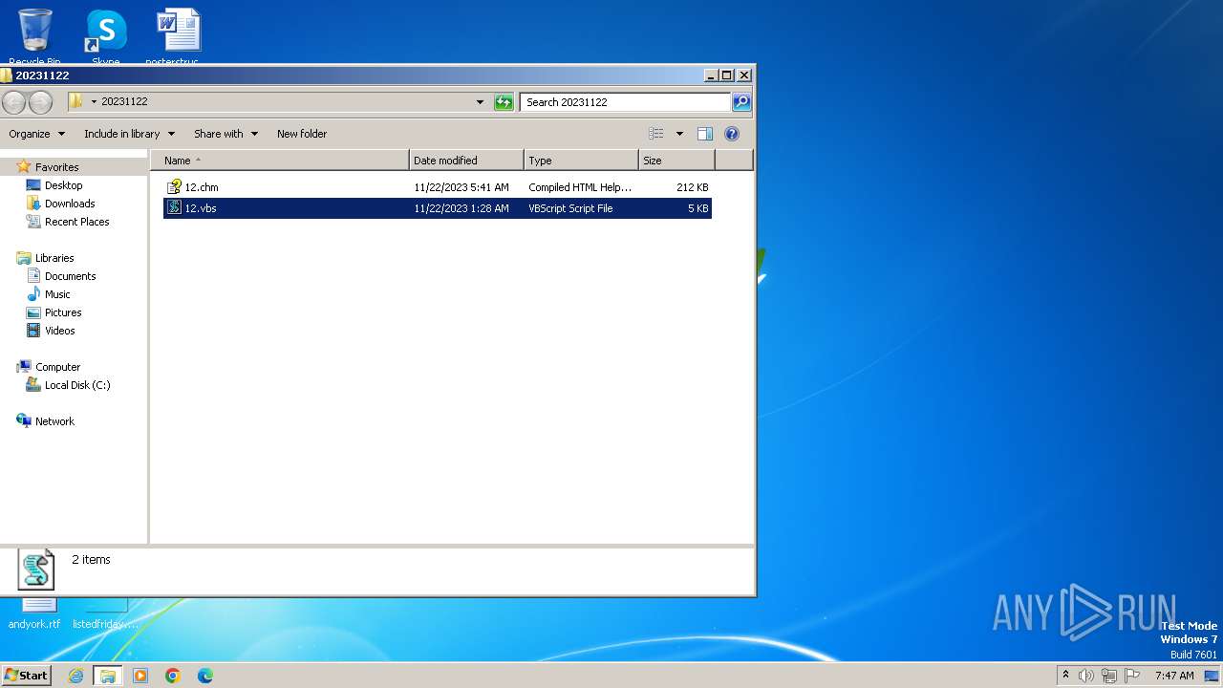This screenshot has width=1223, height=688.
Task: Click the Compiled HTML Help type cell
Action: (580, 187)
